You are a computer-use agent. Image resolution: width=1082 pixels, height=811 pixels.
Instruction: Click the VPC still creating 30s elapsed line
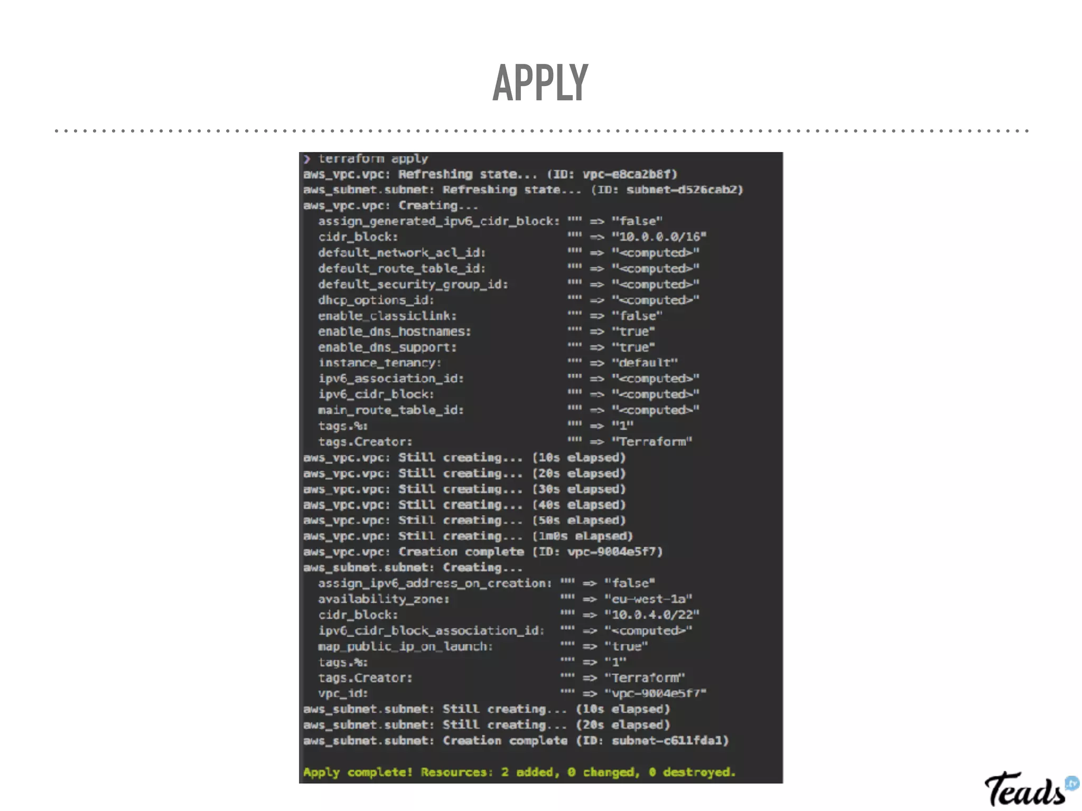464,489
